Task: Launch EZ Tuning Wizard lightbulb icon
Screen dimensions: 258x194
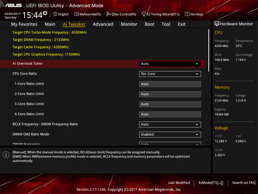Action: click(144, 14)
